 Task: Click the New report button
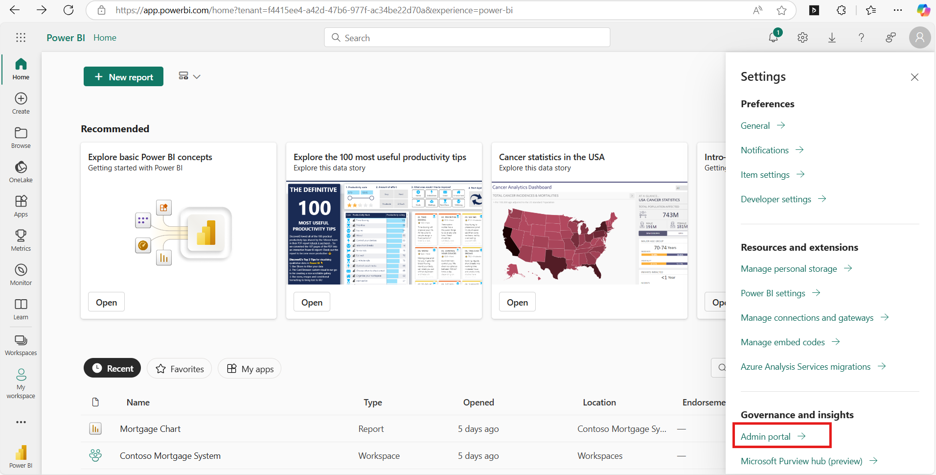pyautogui.click(x=123, y=77)
